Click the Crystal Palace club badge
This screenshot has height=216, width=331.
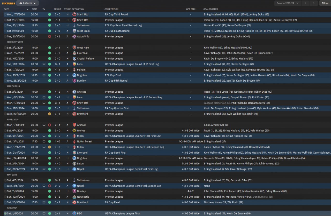pos(74,59)
